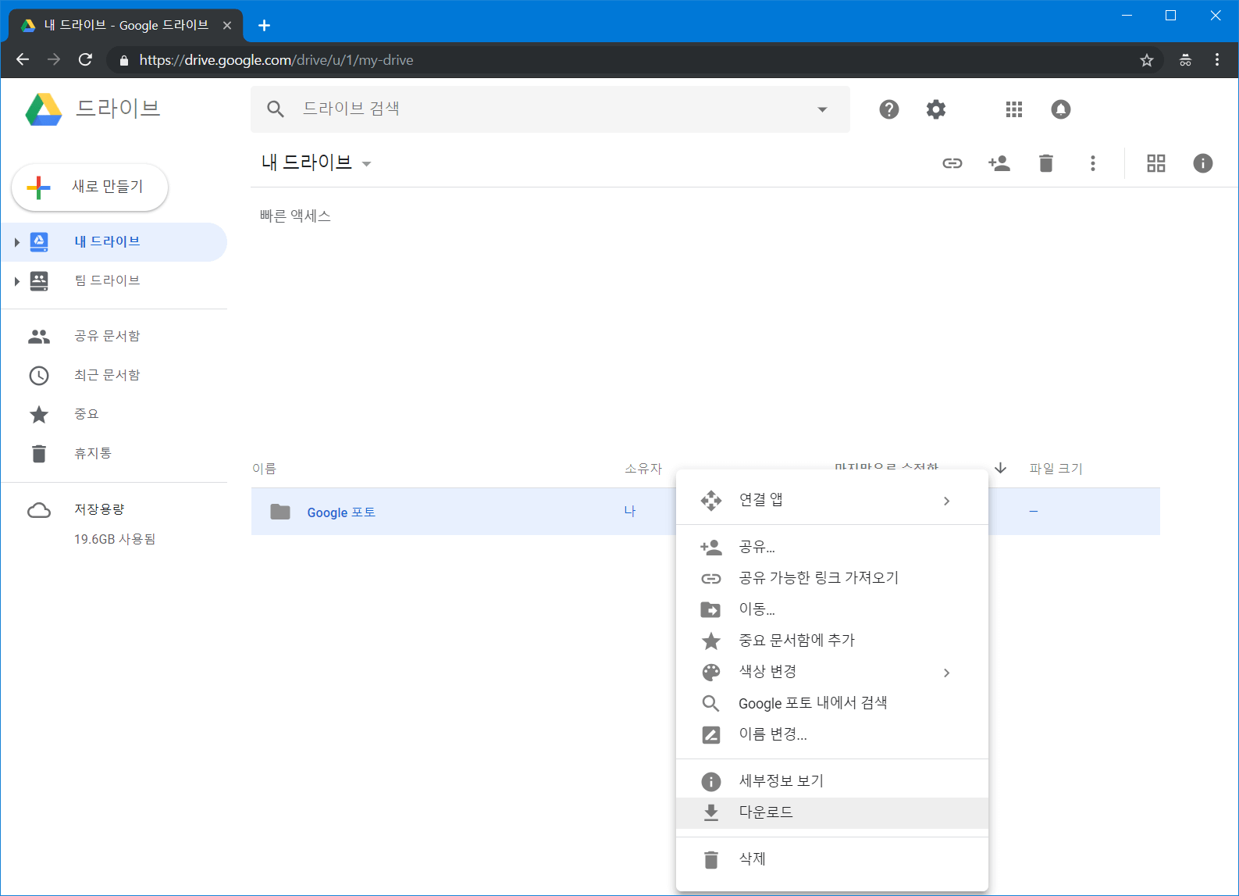Toggle sort direction arrow in column header
Viewport: 1239px width, 896px height.
click(1000, 468)
